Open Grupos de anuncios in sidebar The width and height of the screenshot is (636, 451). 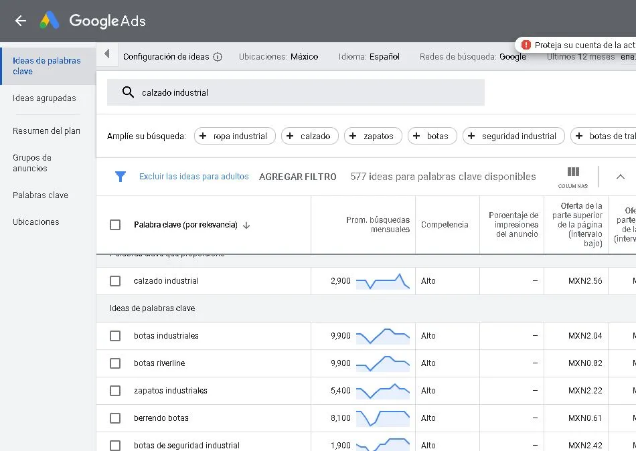(x=32, y=163)
